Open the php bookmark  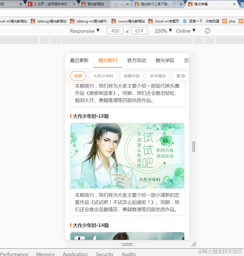(x=229, y=21)
